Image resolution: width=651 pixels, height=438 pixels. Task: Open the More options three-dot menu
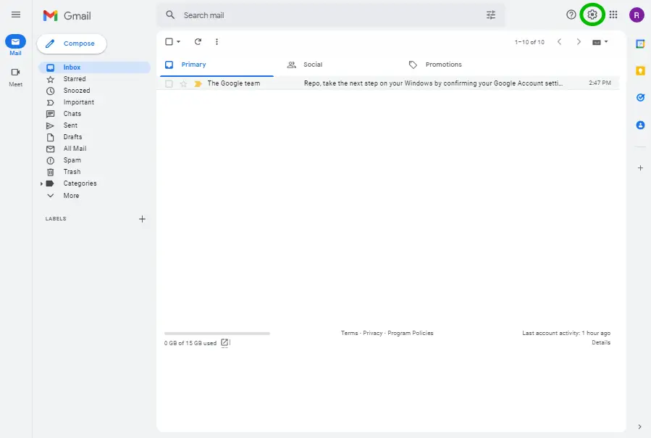217,41
